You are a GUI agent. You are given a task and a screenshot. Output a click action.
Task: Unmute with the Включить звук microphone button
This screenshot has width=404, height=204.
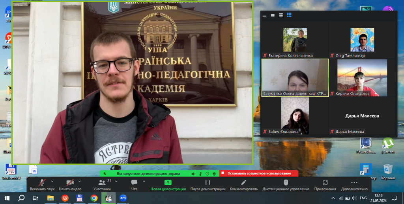pos(42,185)
